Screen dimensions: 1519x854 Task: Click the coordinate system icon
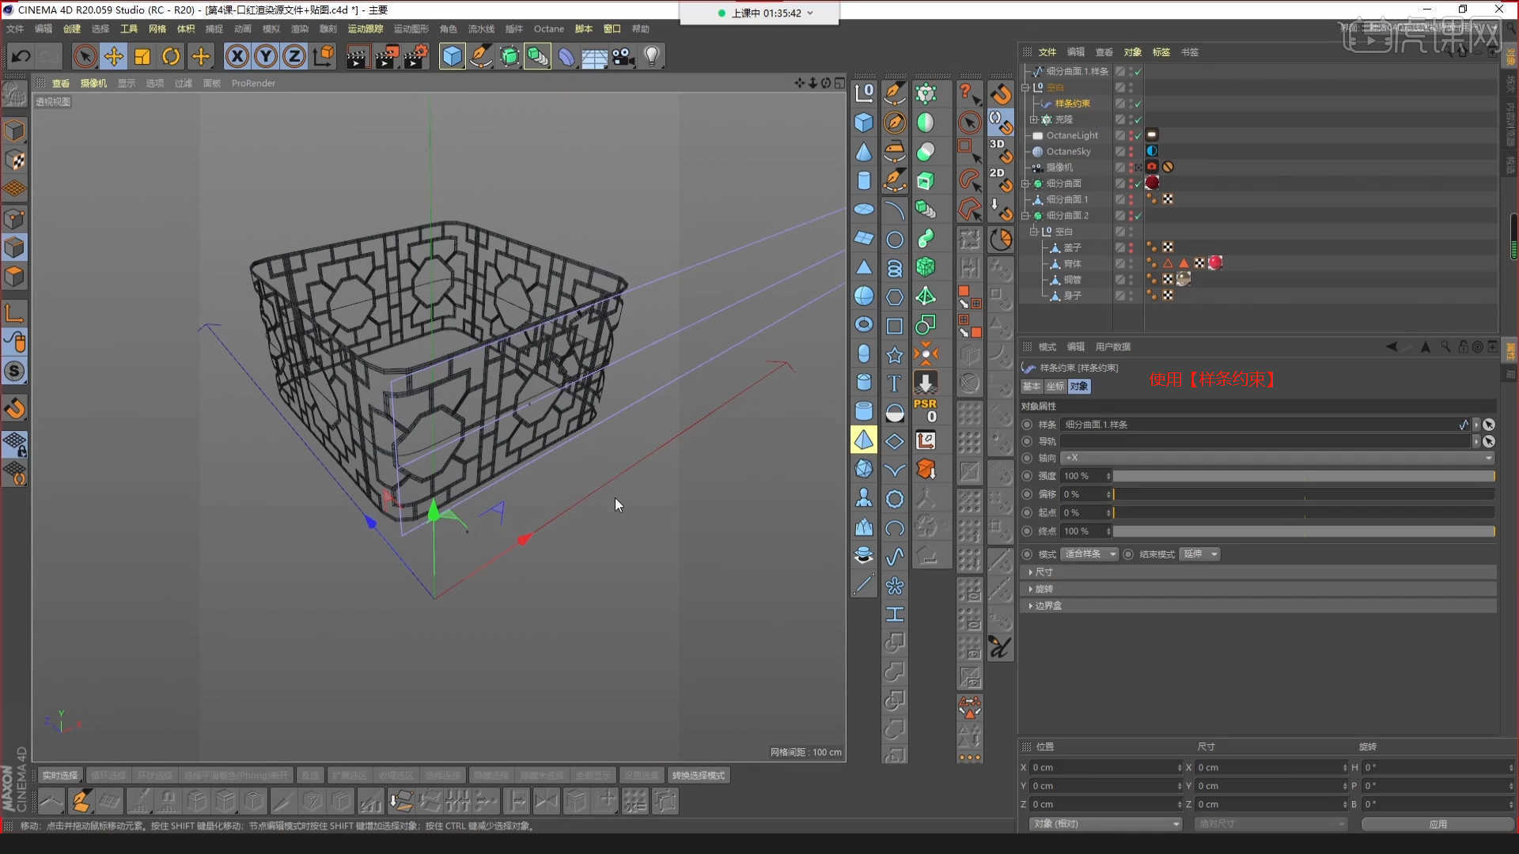pyautogui.click(x=324, y=56)
